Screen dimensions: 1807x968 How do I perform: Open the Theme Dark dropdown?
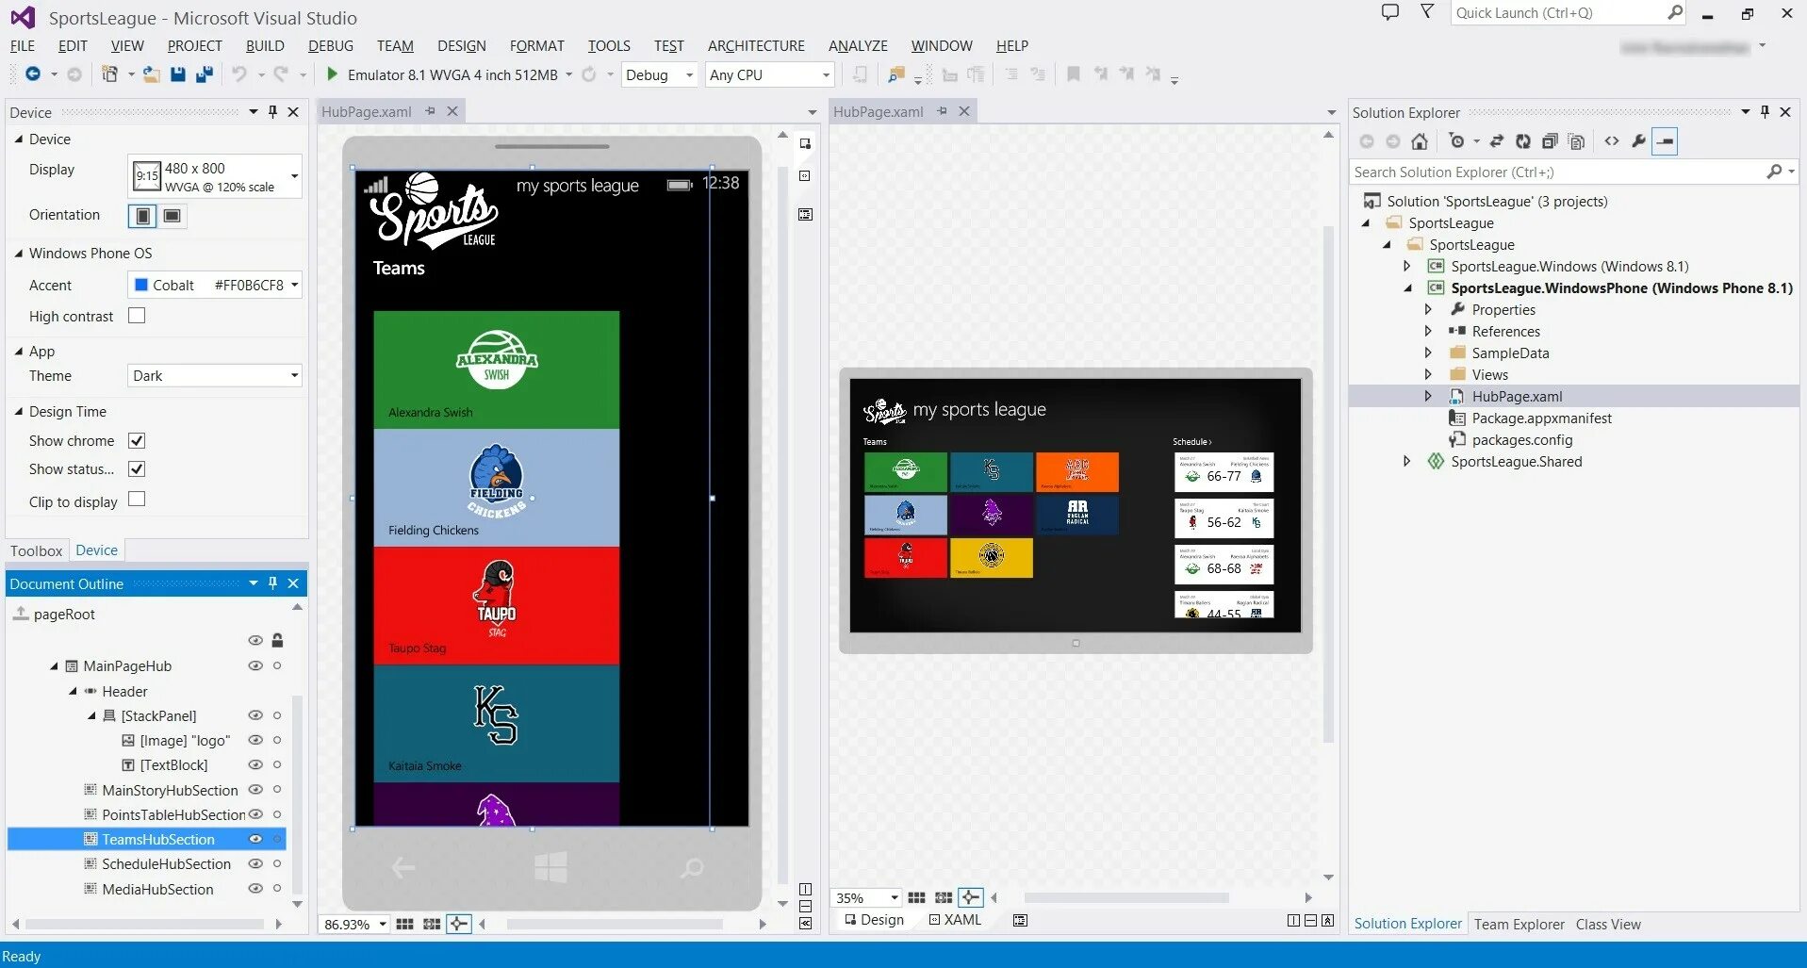click(215, 375)
